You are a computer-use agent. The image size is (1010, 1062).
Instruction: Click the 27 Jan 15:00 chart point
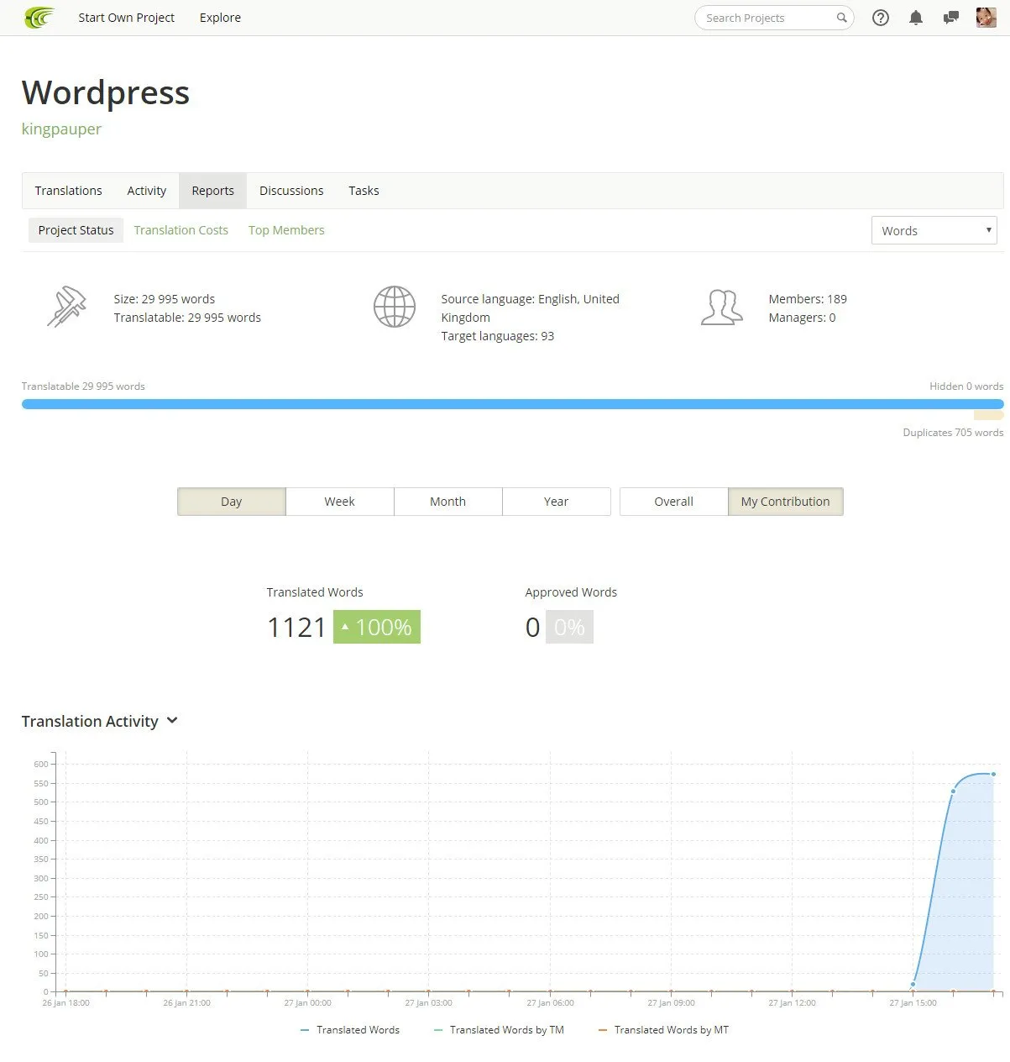[x=913, y=984]
